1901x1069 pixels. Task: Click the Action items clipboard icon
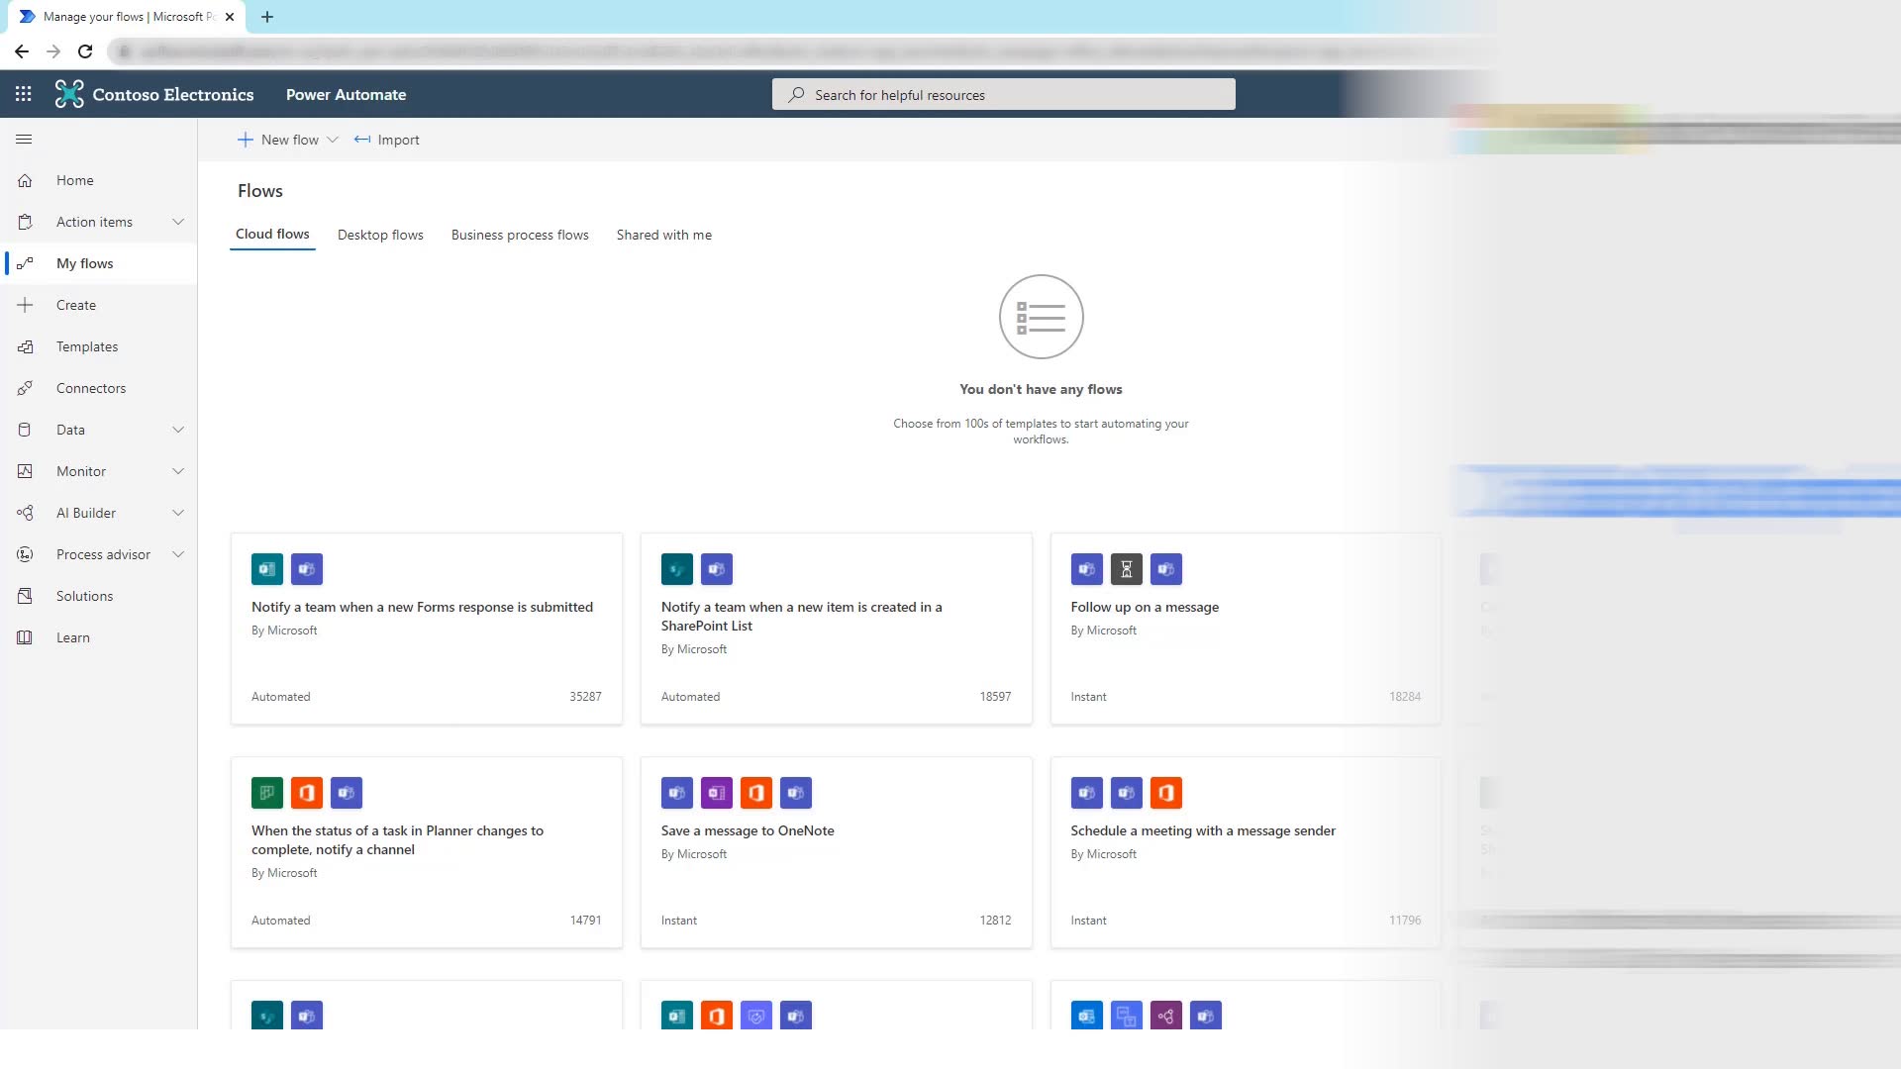pyautogui.click(x=25, y=222)
